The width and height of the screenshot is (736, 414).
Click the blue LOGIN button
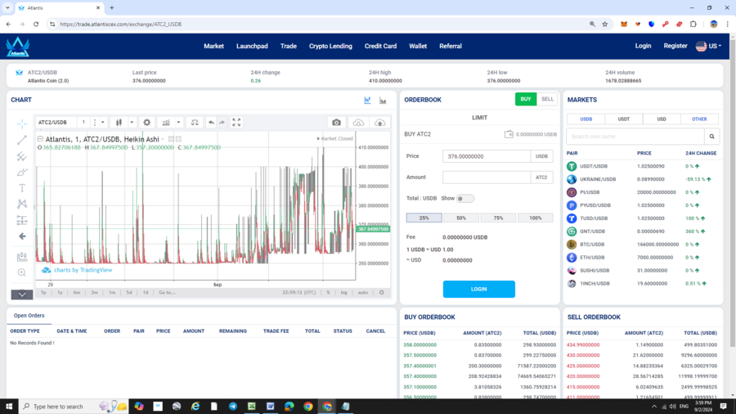(x=478, y=289)
